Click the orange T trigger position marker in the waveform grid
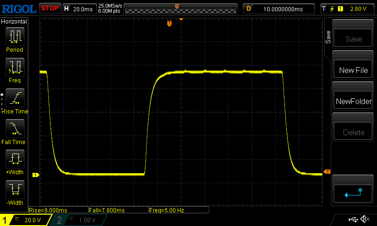The image size is (377, 226). click(x=169, y=24)
